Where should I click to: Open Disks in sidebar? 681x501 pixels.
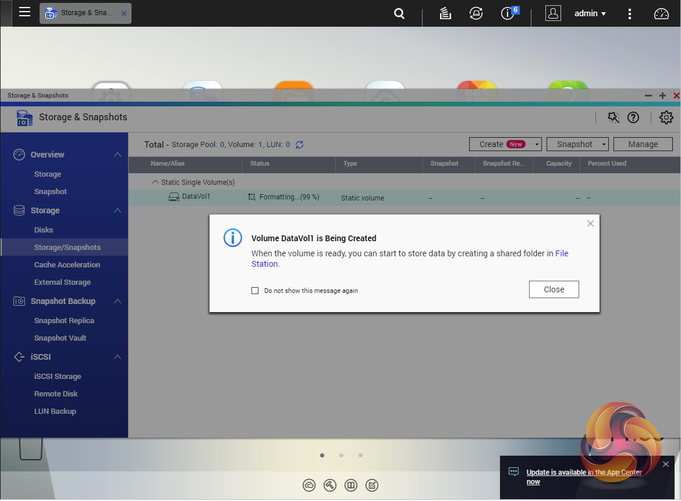[44, 230]
